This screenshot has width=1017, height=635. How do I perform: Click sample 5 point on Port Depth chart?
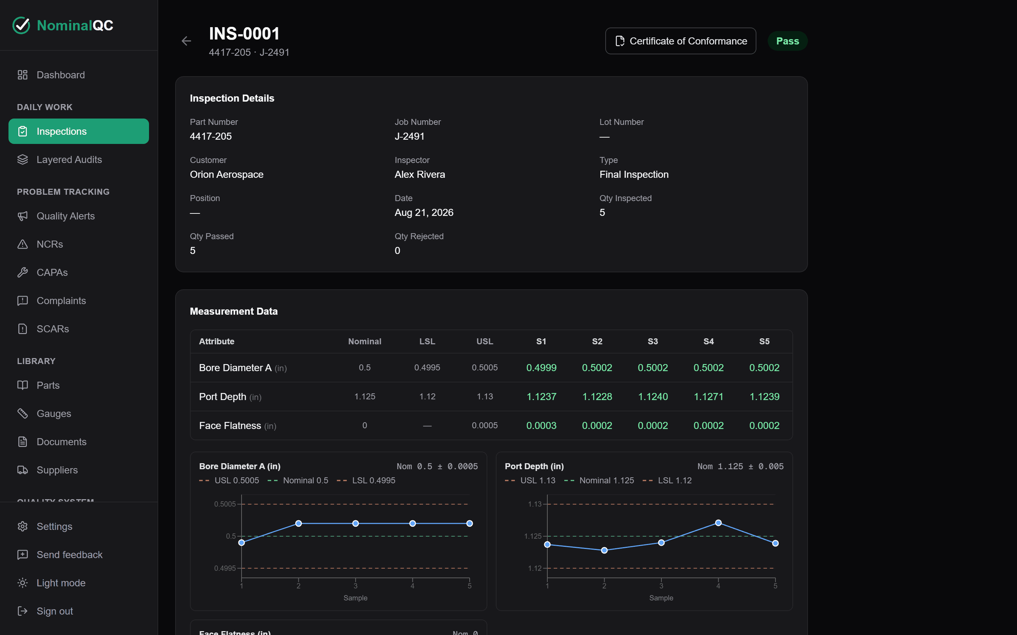(775, 543)
